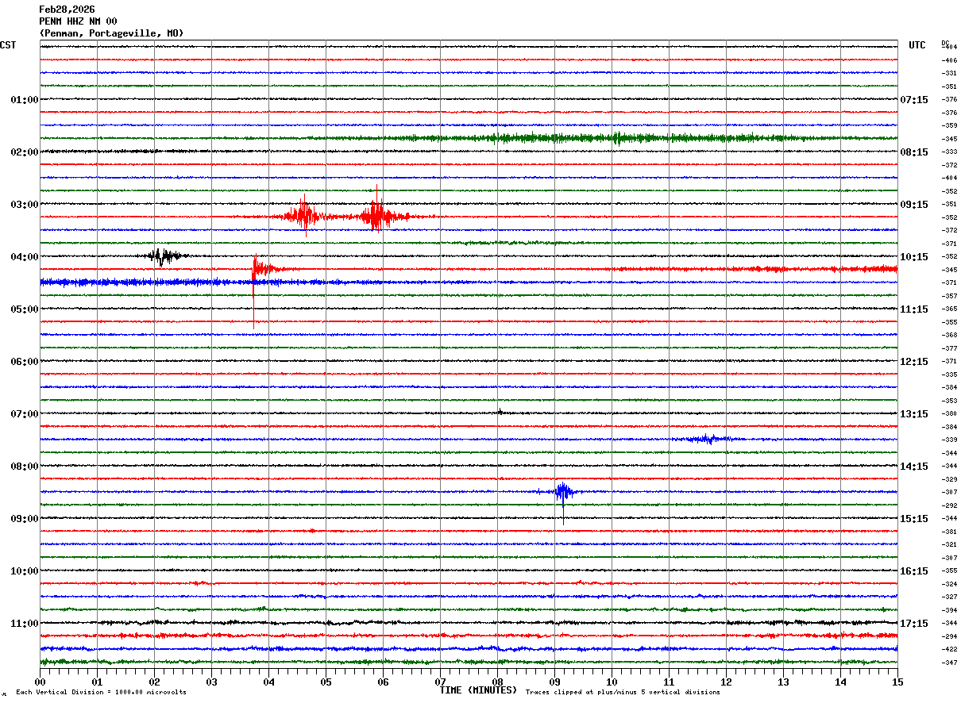Click the 15:15 UTC label
Screen dimensions: 961x703
pos(914,519)
